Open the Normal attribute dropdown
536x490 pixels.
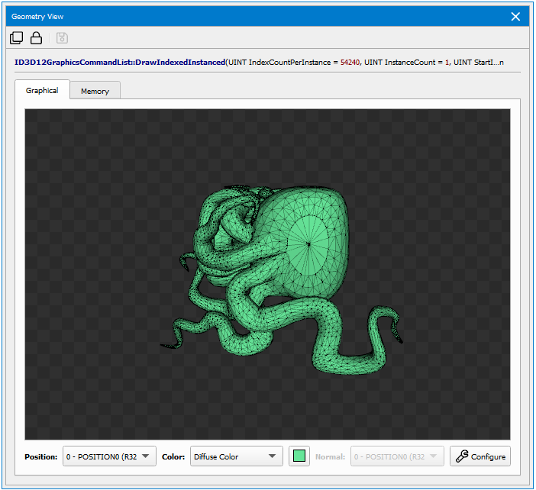(396, 456)
